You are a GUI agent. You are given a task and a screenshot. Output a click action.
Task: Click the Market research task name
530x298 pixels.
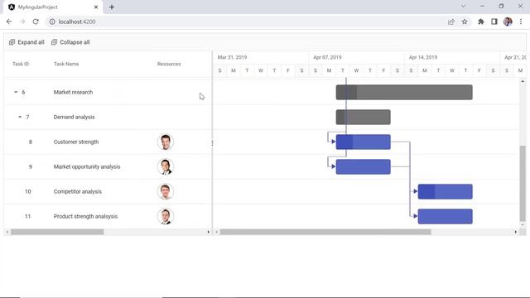point(73,92)
